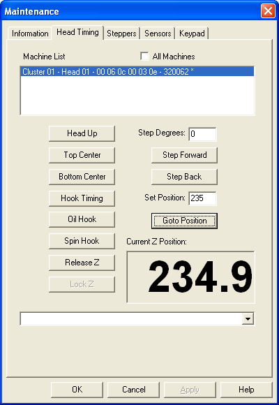Select the Head Timing tab
Image resolution: width=279 pixels, height=405 pixels.
point(77,32)
